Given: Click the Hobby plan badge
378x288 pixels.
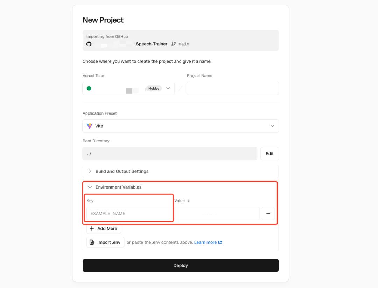Looking at the screenshot, I should (x=154, y=89).
